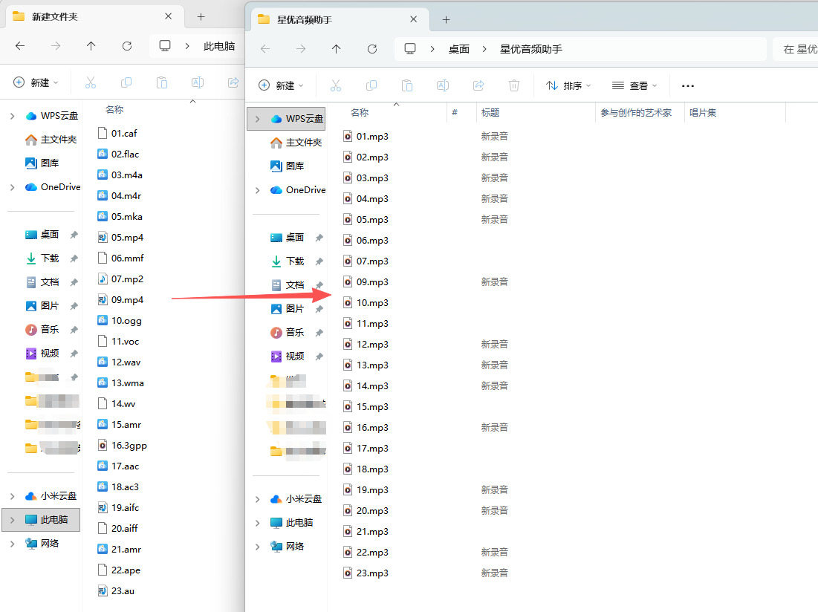Click Rename icon in 新建文件夹 window toolbar
This screenshot has height=612, width=818.
click(x=197, y=82)
